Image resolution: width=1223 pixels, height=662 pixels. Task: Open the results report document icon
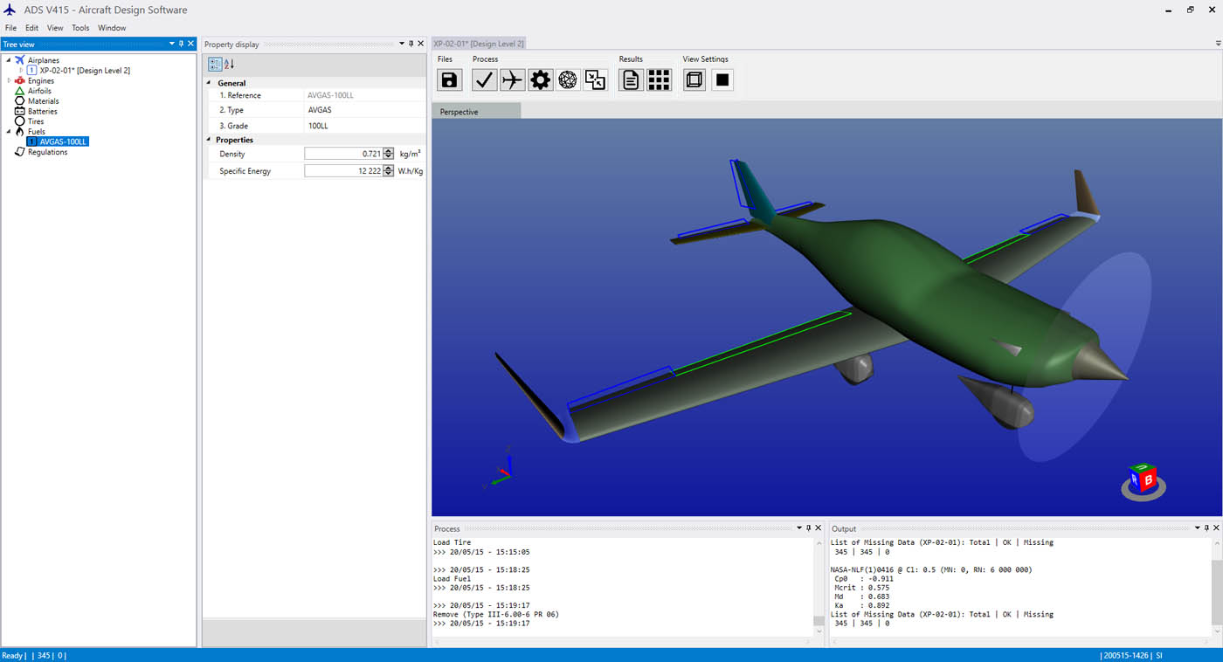(631, 80)
